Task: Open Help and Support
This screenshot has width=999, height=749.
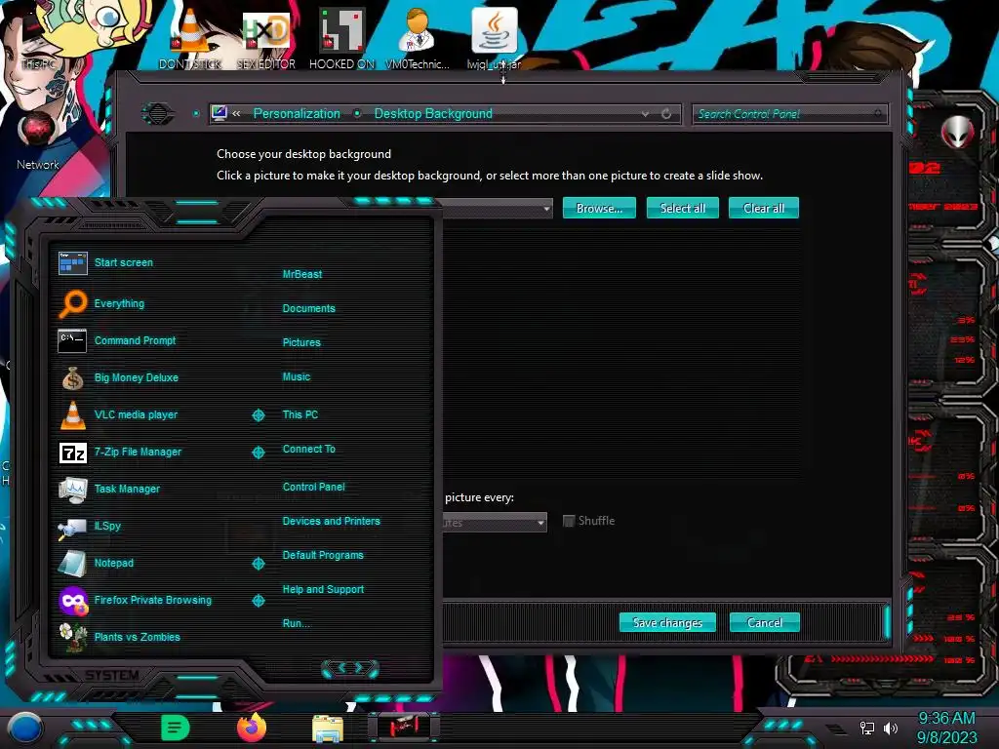Action: click(323, 590)
